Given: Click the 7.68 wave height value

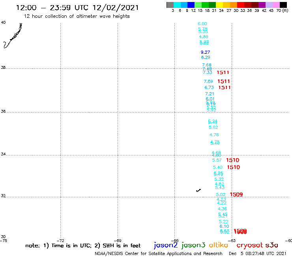Looking at the screenshot, I should point(207,65).
